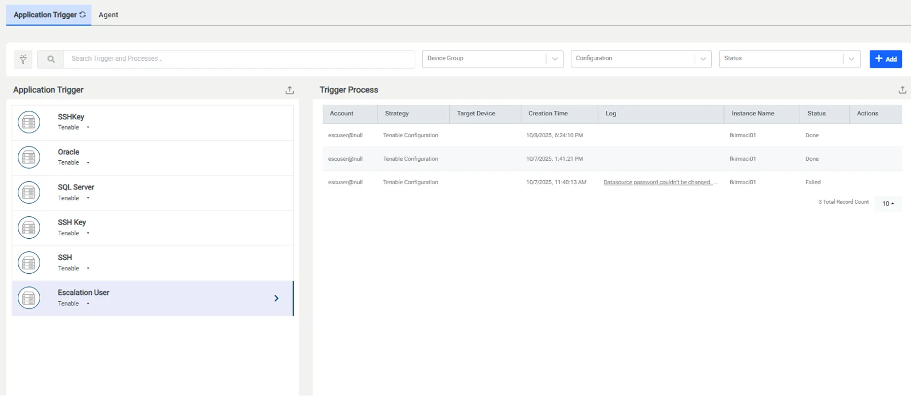Select the Oracle trigger name
911x396 pixels.
point(69,152)
